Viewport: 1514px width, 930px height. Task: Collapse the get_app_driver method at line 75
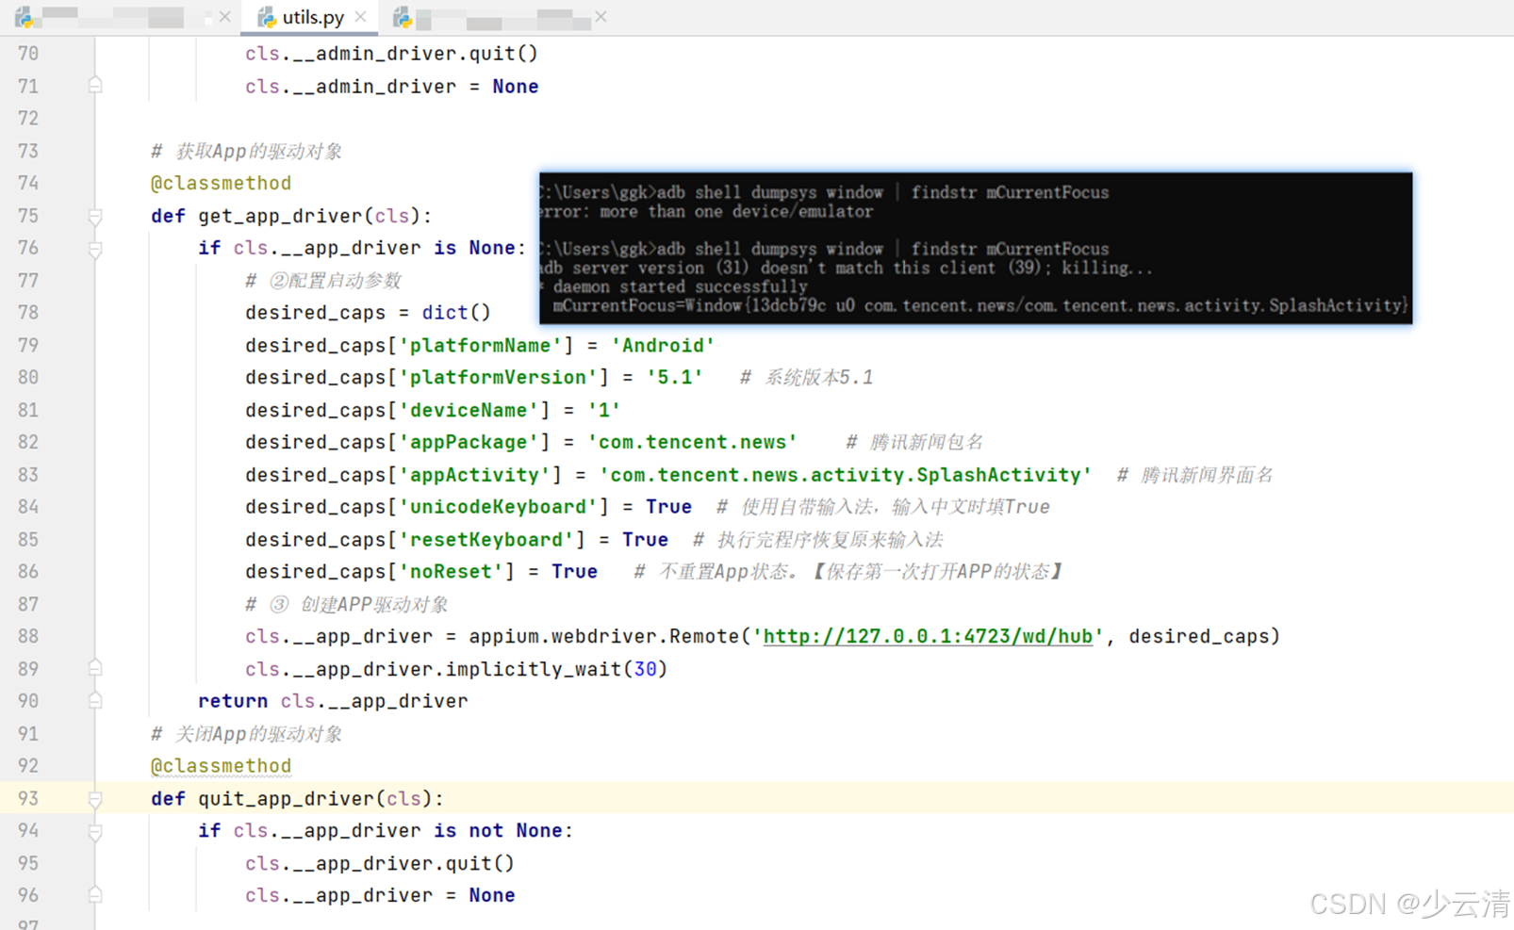point(95,217)
